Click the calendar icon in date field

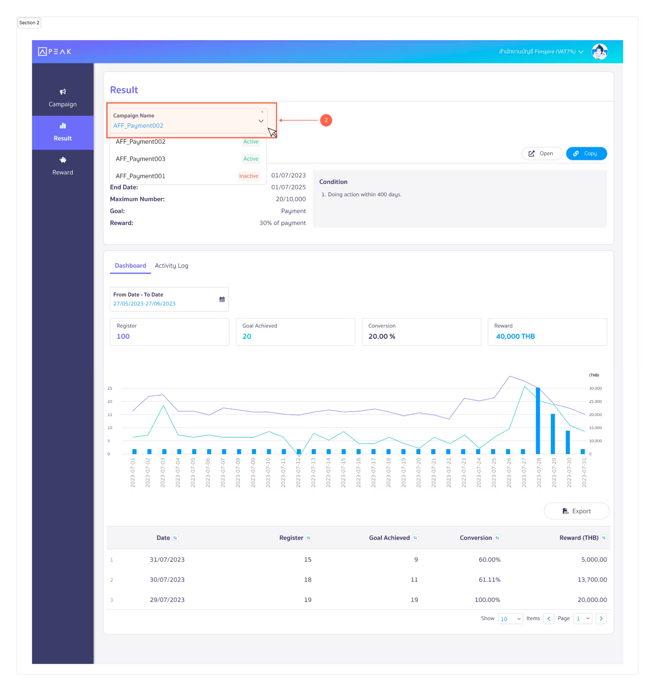pos(222,299)
